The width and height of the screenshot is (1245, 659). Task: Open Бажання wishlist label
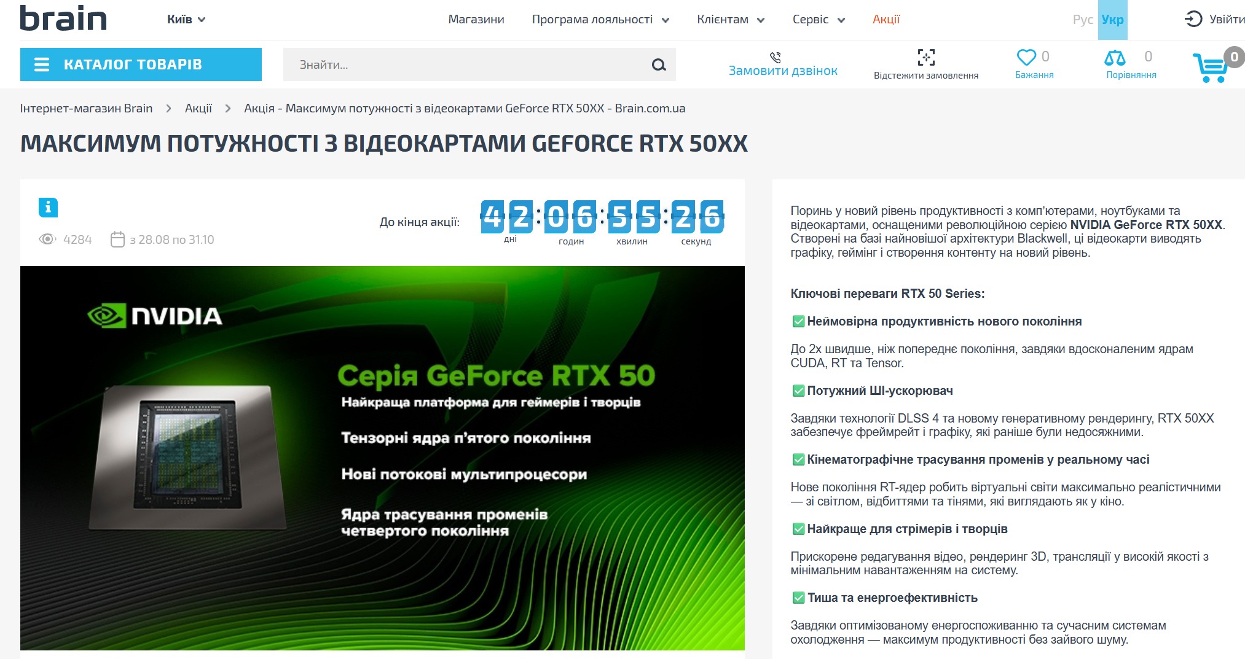1034,75
